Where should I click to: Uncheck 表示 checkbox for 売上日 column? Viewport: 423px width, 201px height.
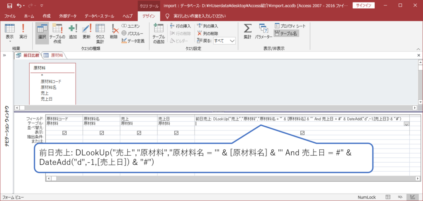tap(176, 132)
